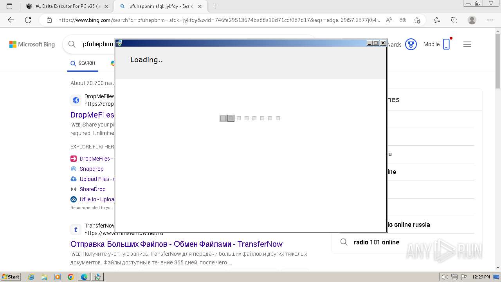Select related search ending 'online russia'

(409, 224)
